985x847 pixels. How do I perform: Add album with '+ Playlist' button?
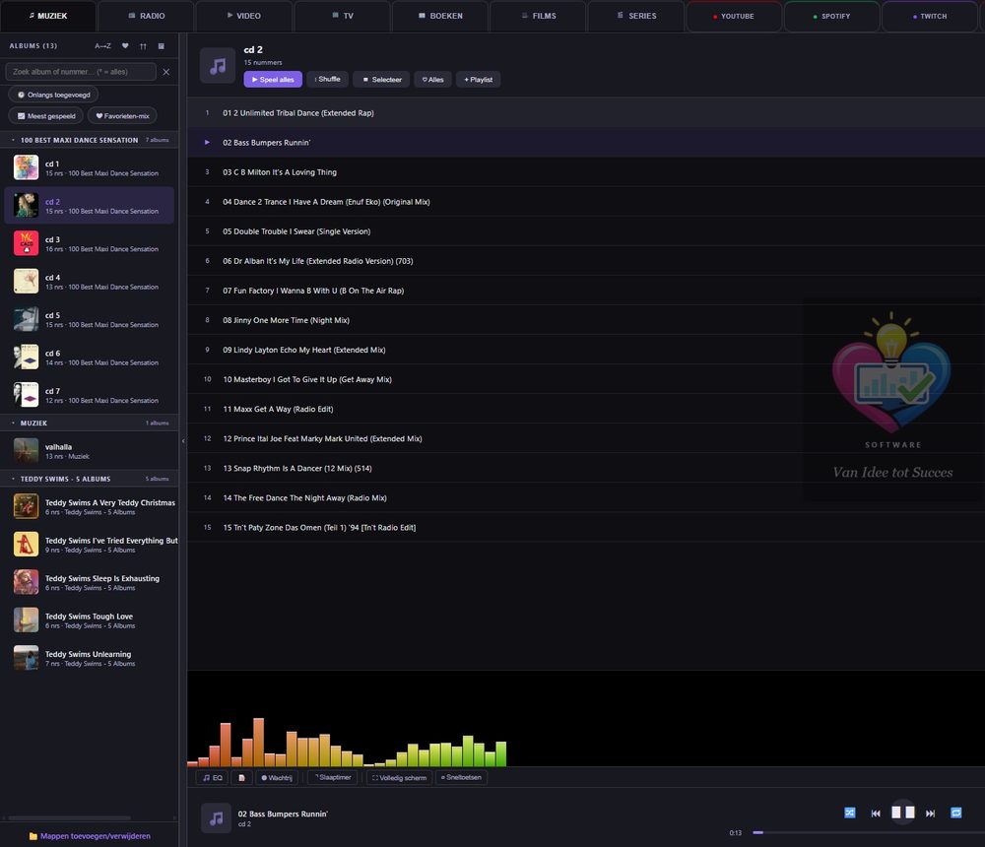coord(478,79)
